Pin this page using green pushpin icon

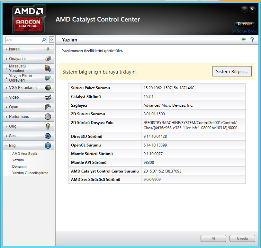[243, 40]
